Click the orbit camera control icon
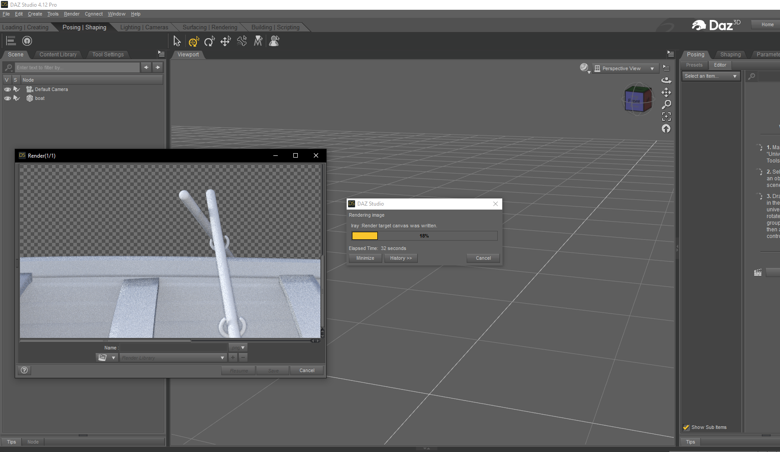780x452 pixels. click(x=666, y=80)
